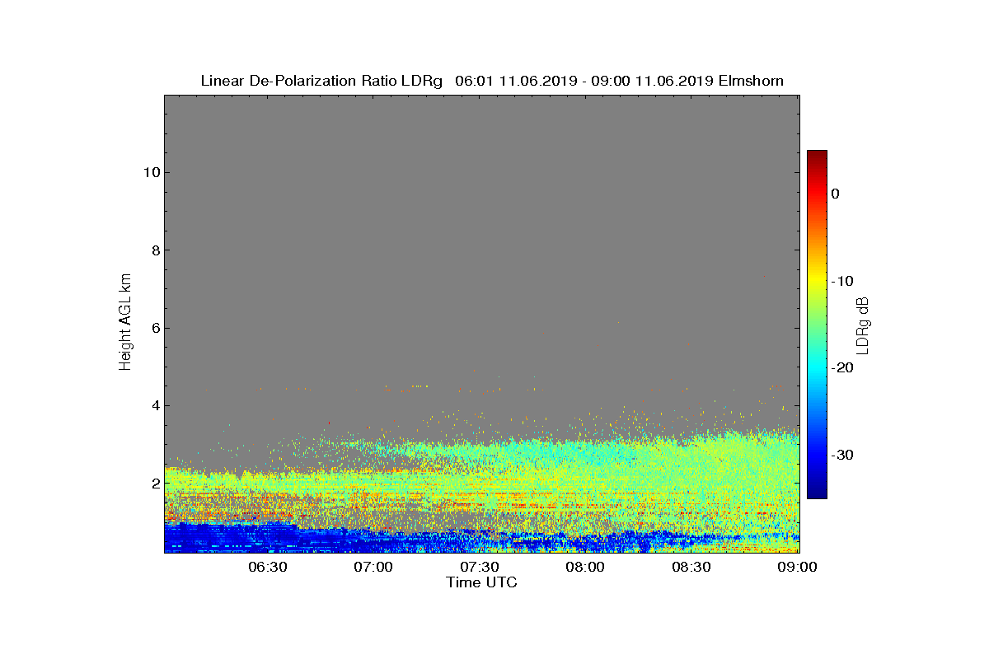Click the plot title 'Linear De-Polarization Ratio LDRg'
Viewport: 989px width, 659px height.
[321, 81]
